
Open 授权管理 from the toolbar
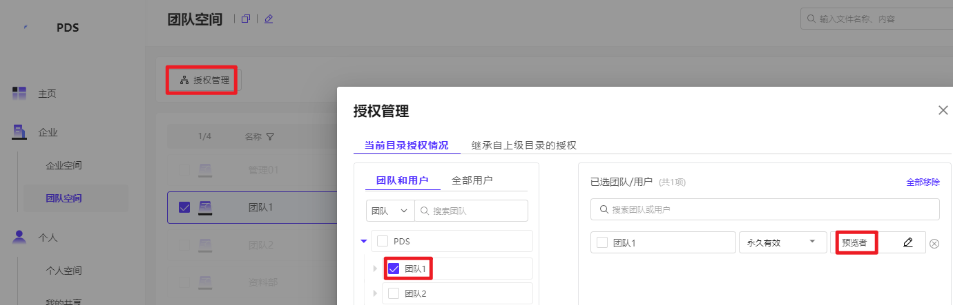point(204,80)
